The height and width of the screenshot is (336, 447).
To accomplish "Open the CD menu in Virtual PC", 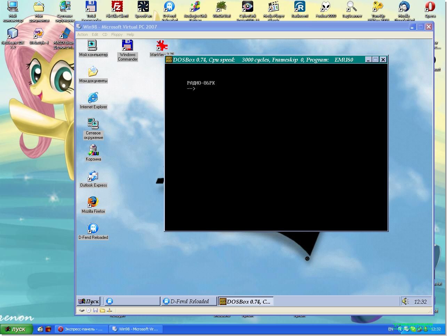I will click(x=105, y=34).
